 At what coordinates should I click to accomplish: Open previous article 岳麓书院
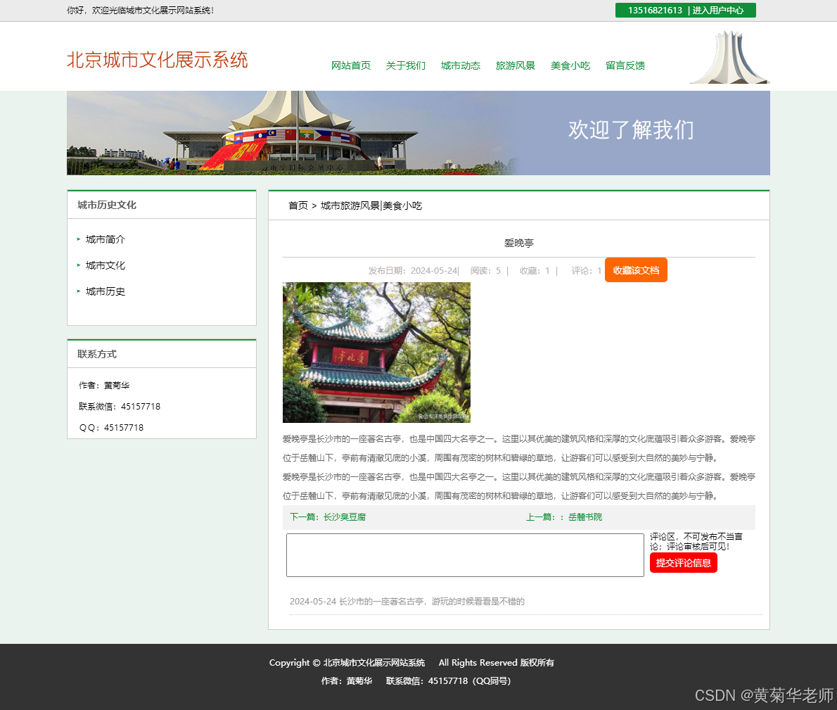pos(585,516)
